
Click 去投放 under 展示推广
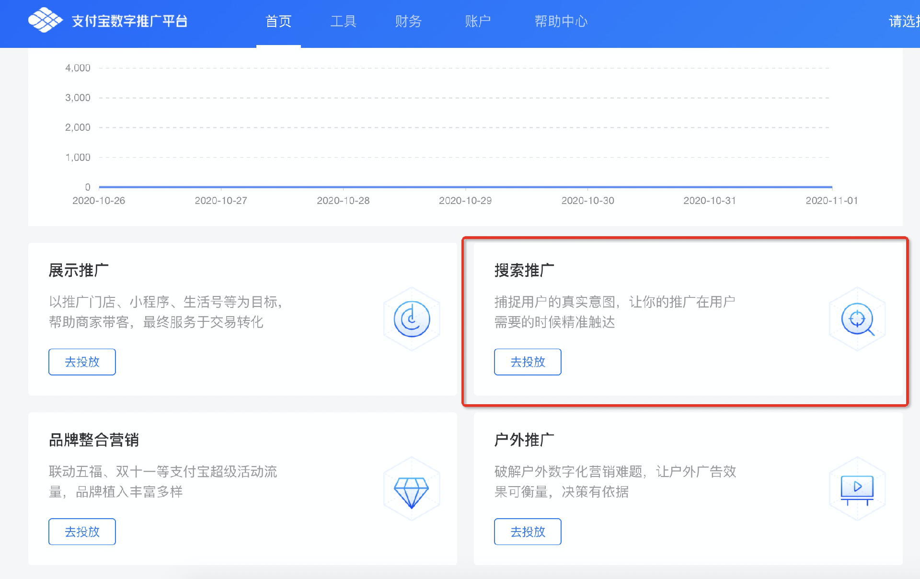coord(81,362)
